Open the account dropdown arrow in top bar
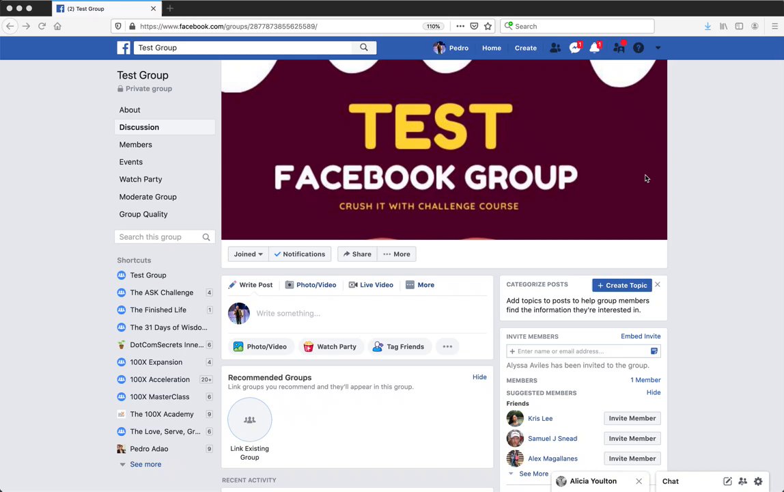This screenshot has width=784, height=492. pyautogui.click(x=658, y=48)
